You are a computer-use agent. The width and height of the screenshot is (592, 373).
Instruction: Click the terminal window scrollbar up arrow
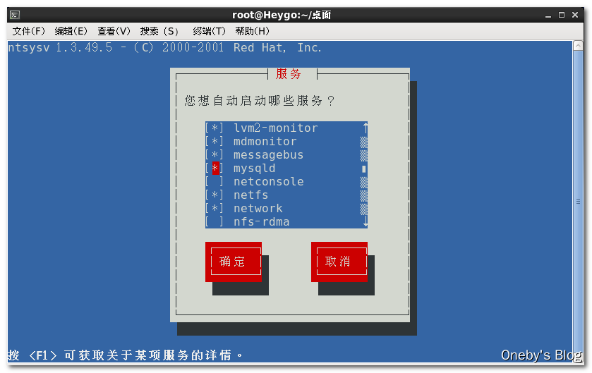[578, 46]
